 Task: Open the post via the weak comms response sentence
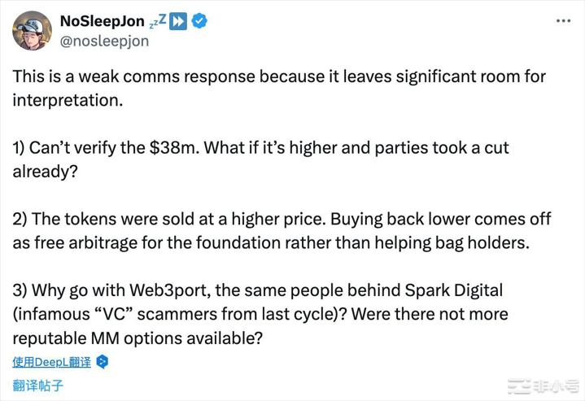(279, 88)
